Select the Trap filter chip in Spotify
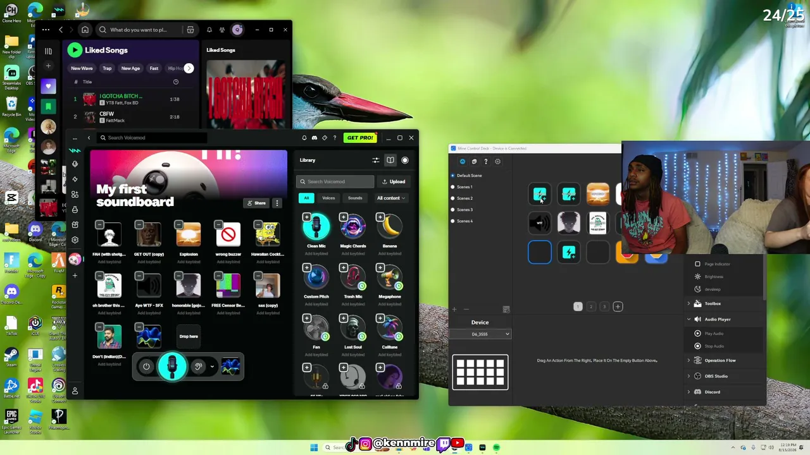Image resolution: width=810 pixels, height=455 pixels. click(x=107, y=68)
